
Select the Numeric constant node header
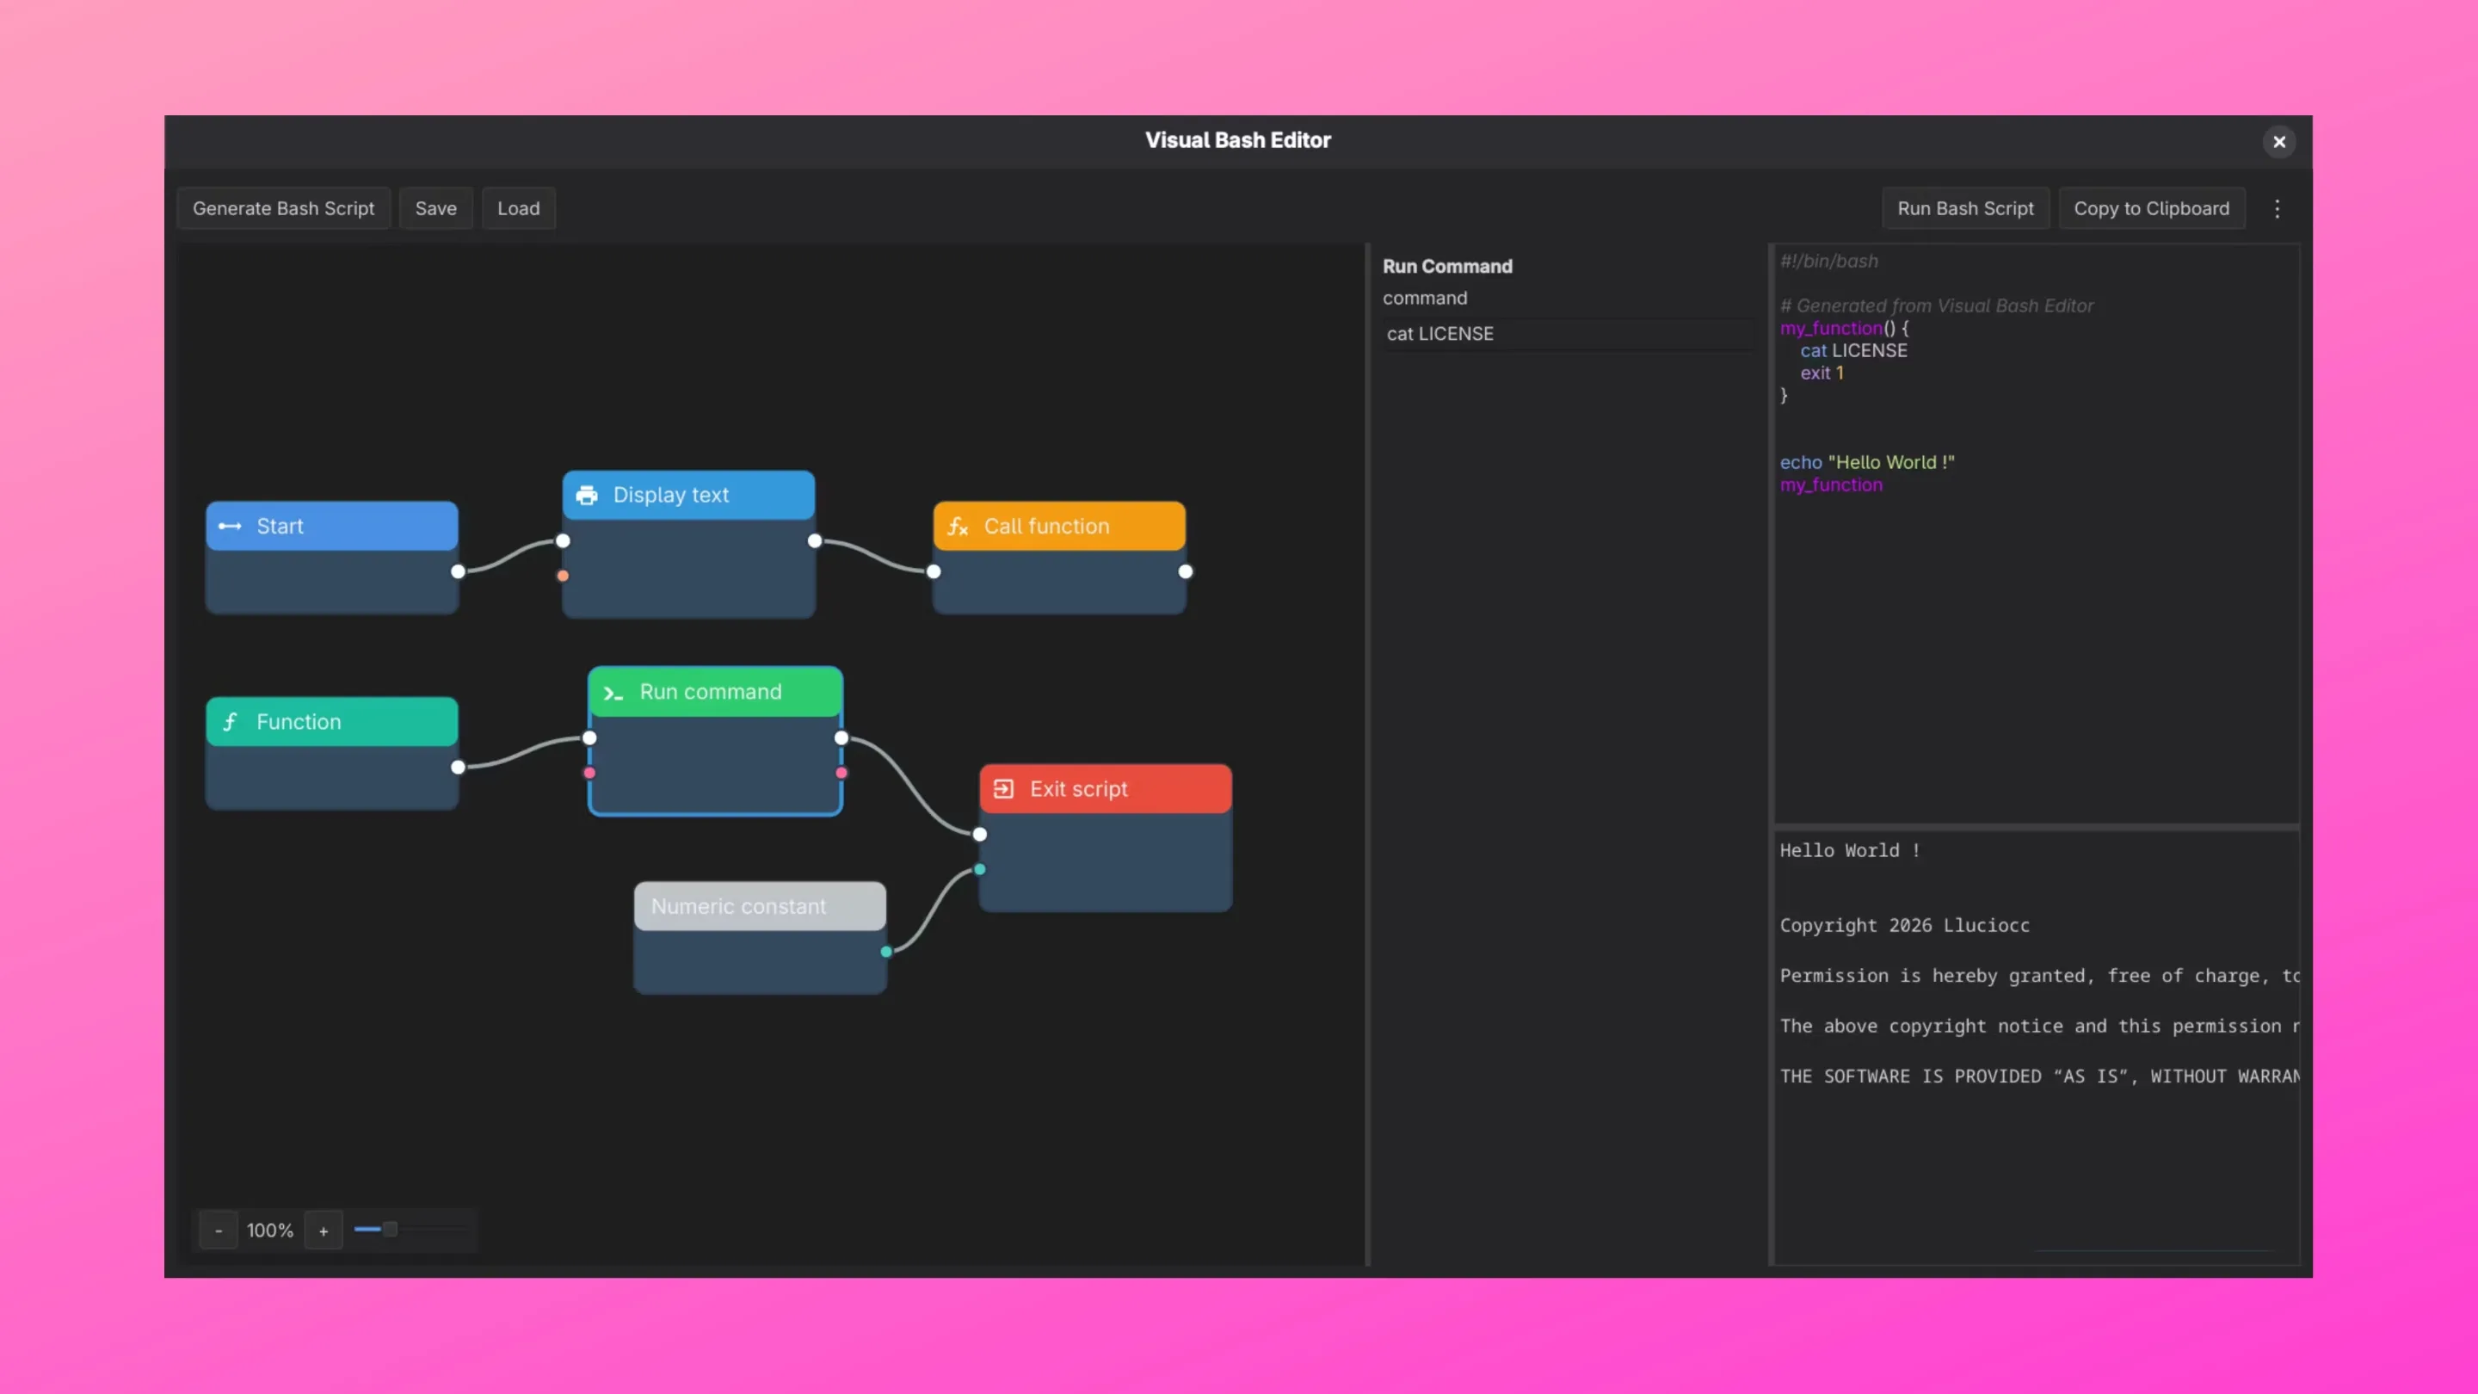pos(759,906)
